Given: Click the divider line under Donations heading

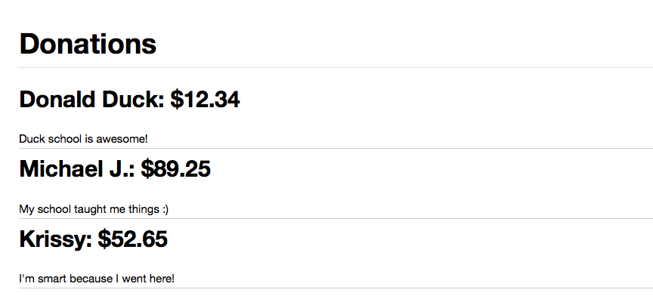Looking at the screenshot, I should pos(336,67).
